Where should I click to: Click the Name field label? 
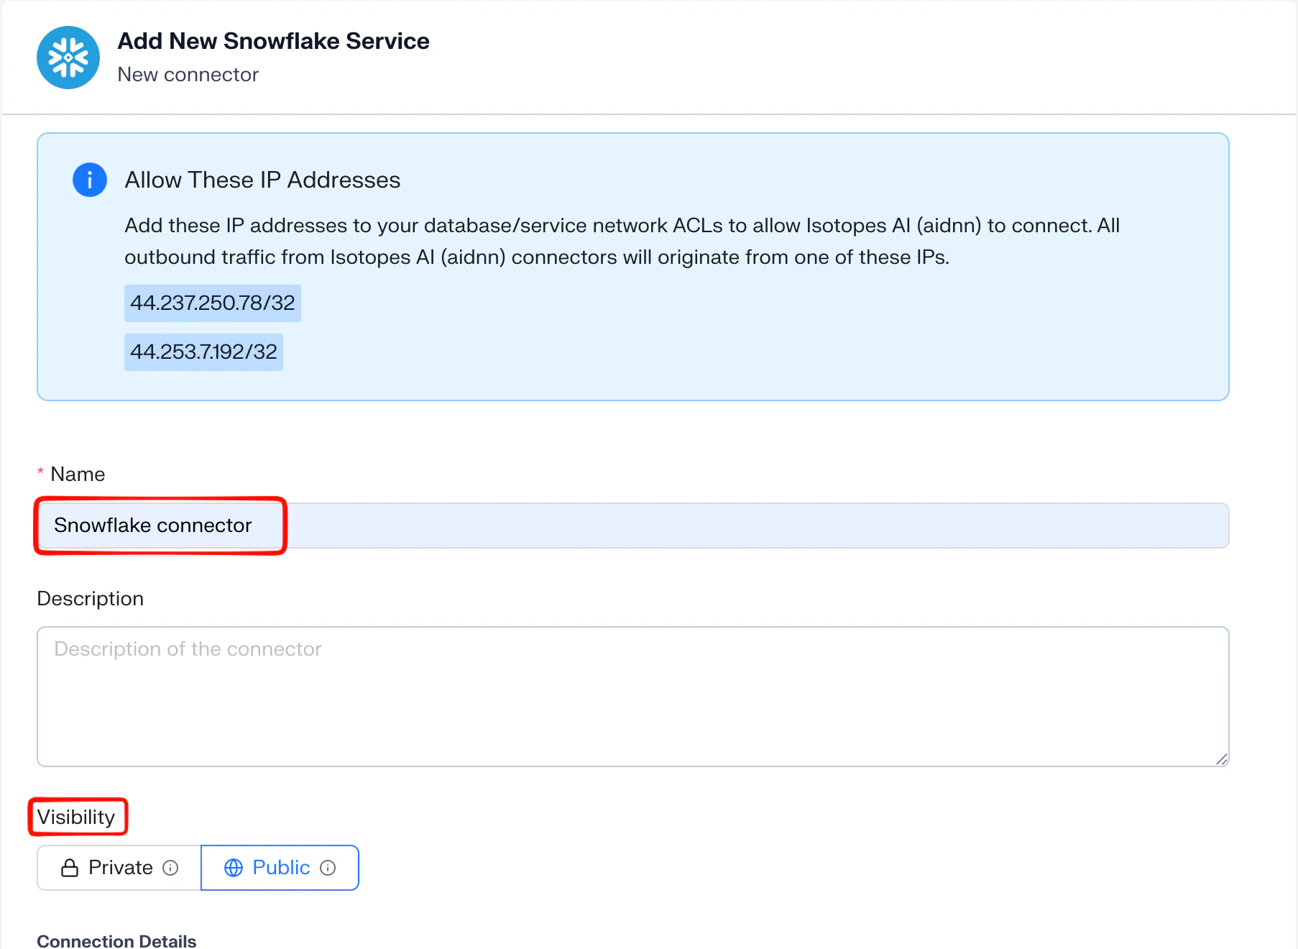(78, 475)
